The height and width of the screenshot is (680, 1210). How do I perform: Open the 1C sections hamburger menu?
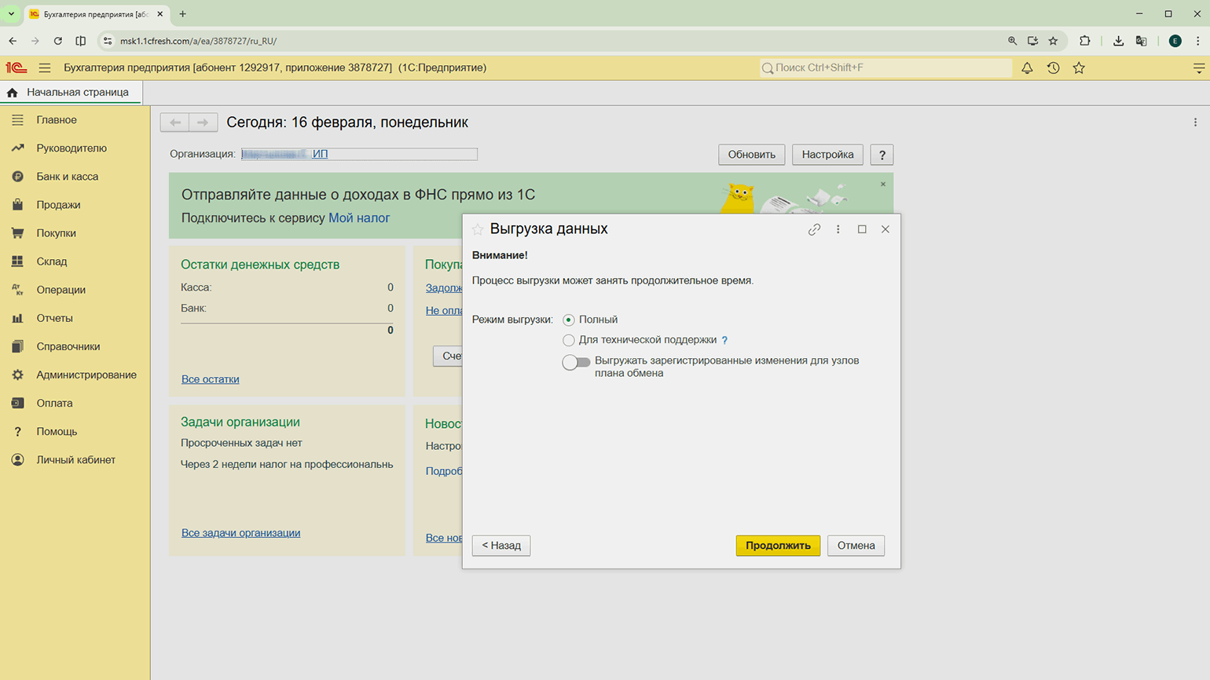(45, 68)
